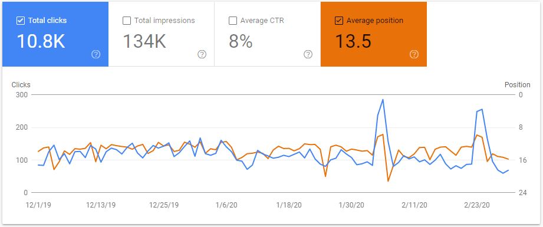Click the 1/6/20 date axis label
Image resolution: width=543 pixels, height=227 pixels.
coord(228,205)
